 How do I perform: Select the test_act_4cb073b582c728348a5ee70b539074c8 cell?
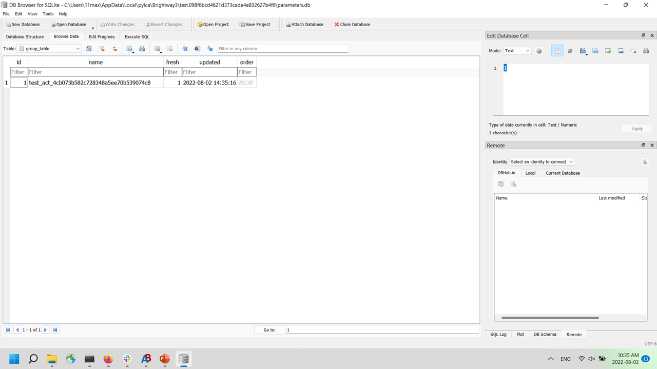(x=95, y=83)
